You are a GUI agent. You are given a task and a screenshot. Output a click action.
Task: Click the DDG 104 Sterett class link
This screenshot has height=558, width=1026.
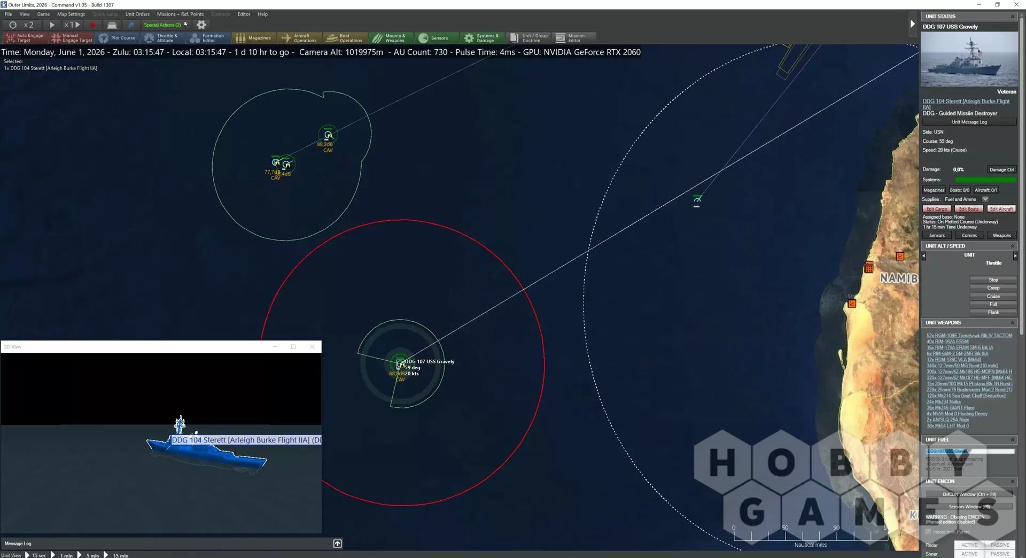[x=966, y=104]
